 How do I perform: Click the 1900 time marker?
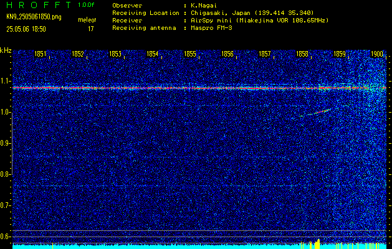click(377, 54)
